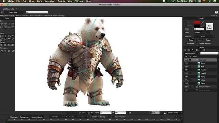Click the Body layer image icon
The width and height of the screenshot is (219, 123).
[x=199, y=67]
